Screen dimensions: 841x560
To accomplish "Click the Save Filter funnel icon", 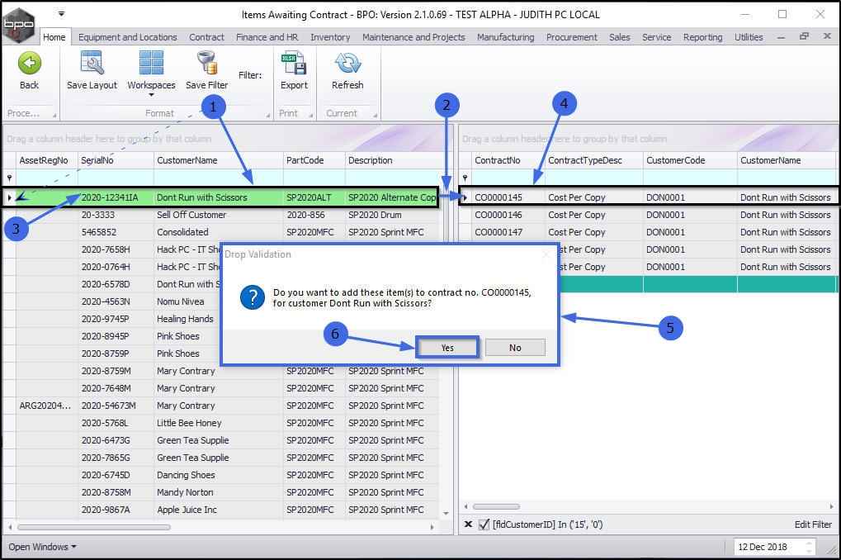I will (206, 63).
